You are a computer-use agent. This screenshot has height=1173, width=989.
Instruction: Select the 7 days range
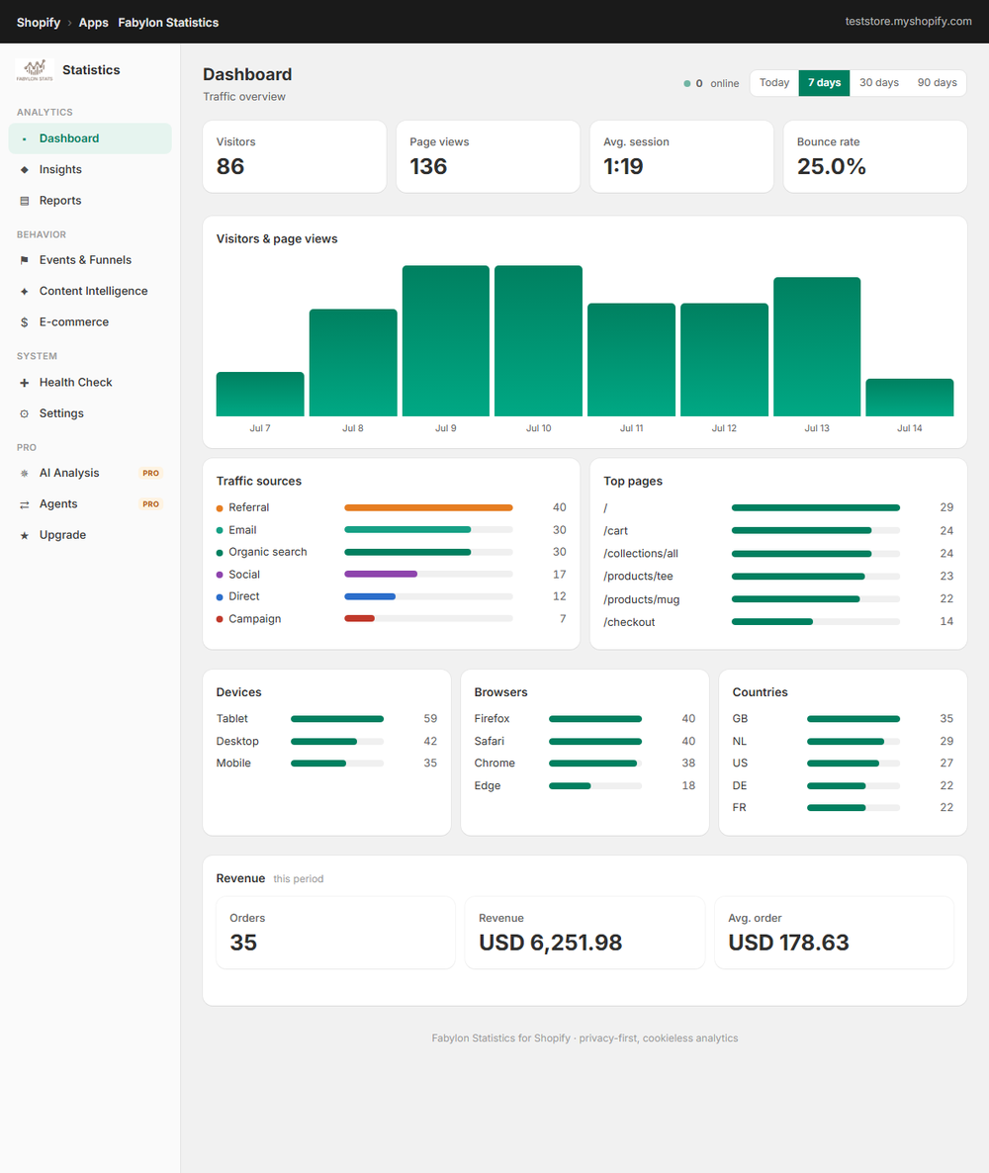825,83
